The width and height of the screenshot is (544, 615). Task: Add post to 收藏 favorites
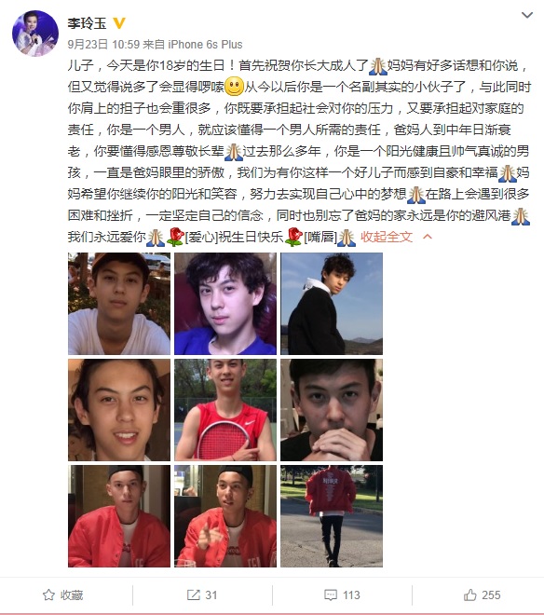point(62,595)
